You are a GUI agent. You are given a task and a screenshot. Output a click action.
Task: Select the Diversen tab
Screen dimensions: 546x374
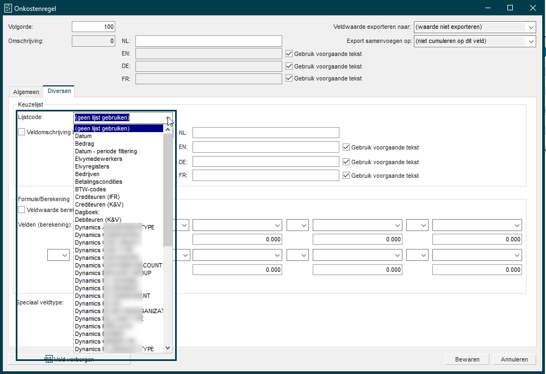click(x=59, y=91)
